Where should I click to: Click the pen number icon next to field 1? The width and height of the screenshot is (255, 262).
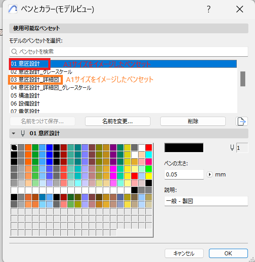[232, 148]
